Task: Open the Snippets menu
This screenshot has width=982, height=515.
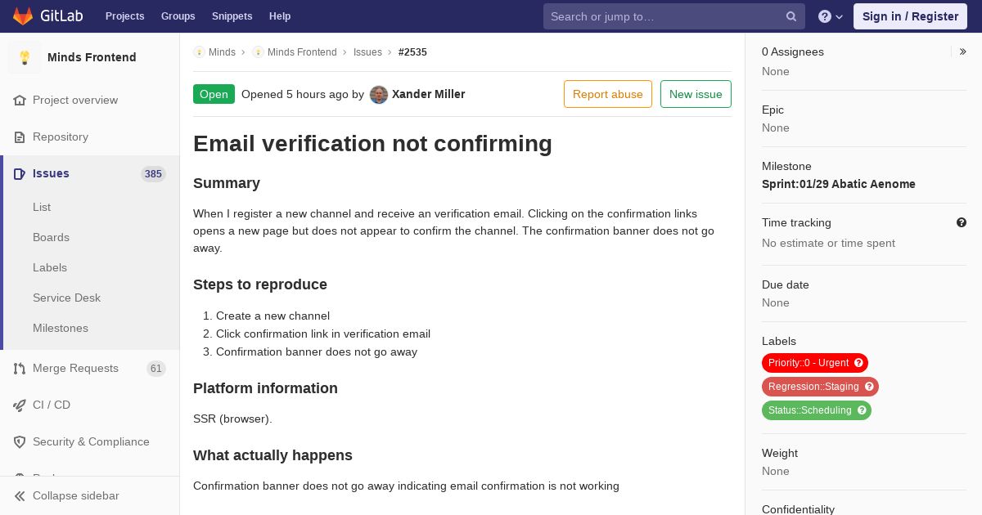Action: (x=232, y=16)
